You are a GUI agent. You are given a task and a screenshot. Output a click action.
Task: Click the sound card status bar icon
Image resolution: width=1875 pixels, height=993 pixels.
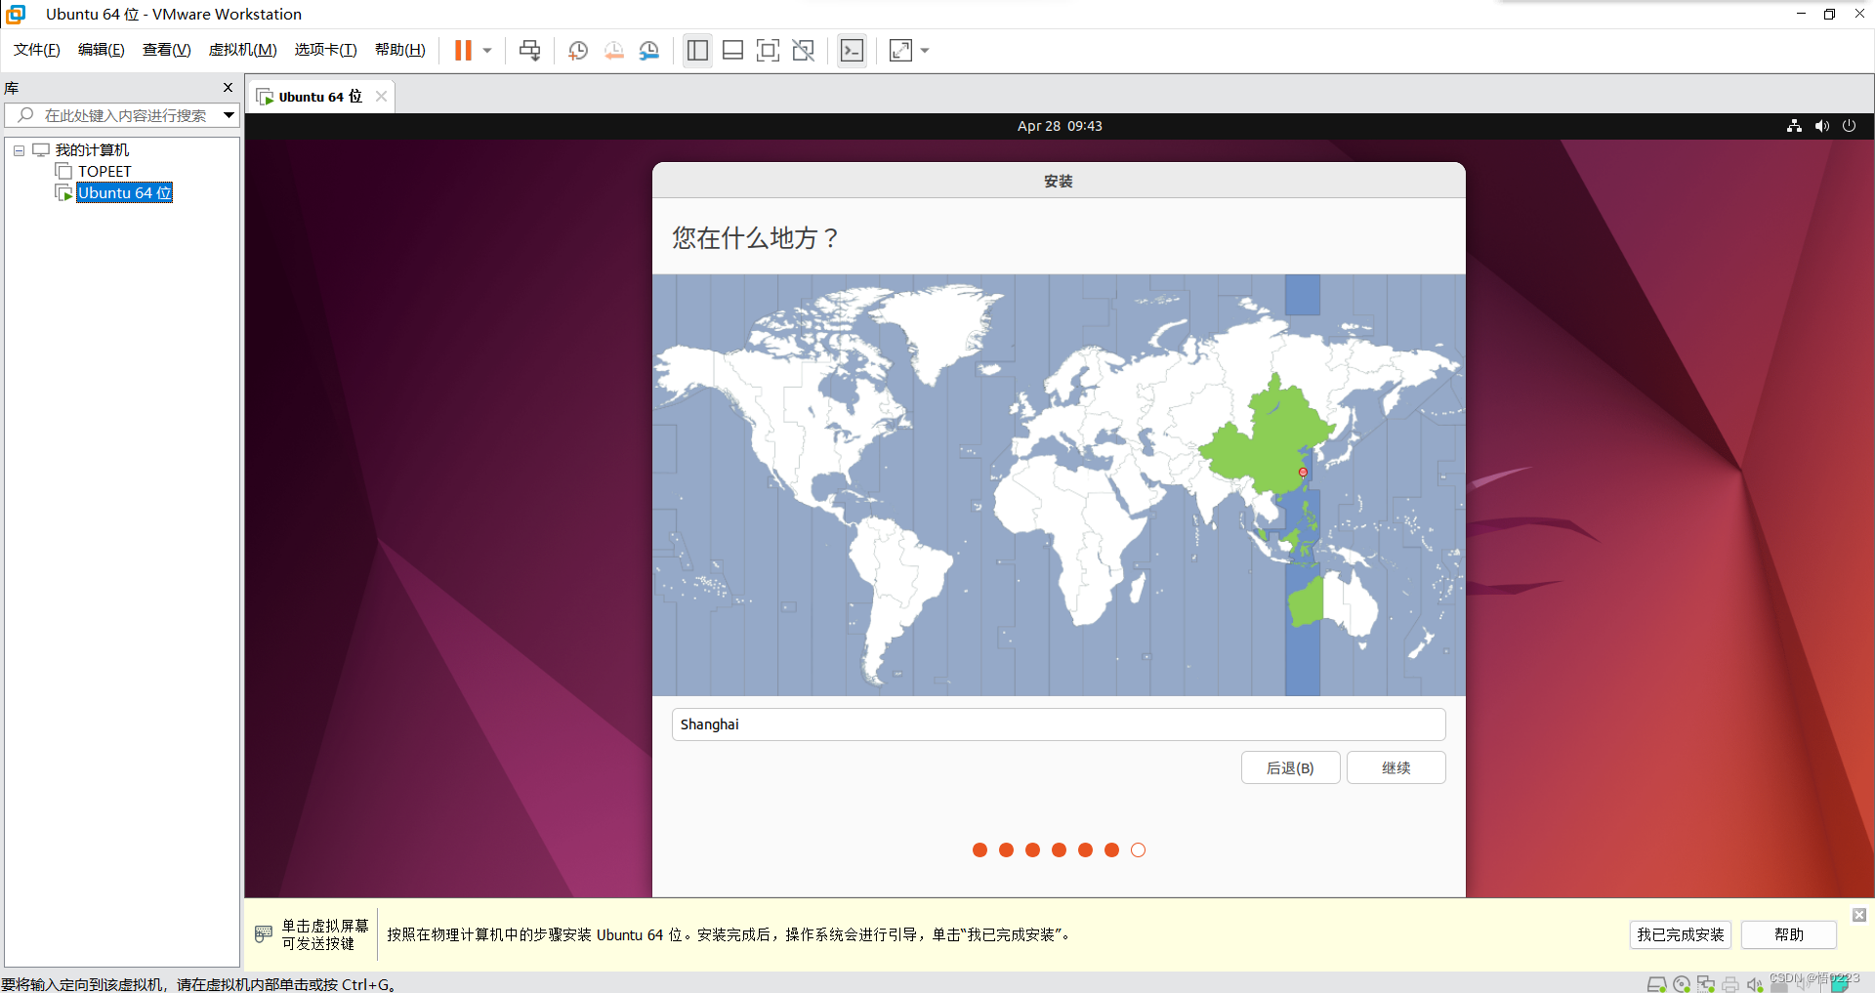[1755, 984]
